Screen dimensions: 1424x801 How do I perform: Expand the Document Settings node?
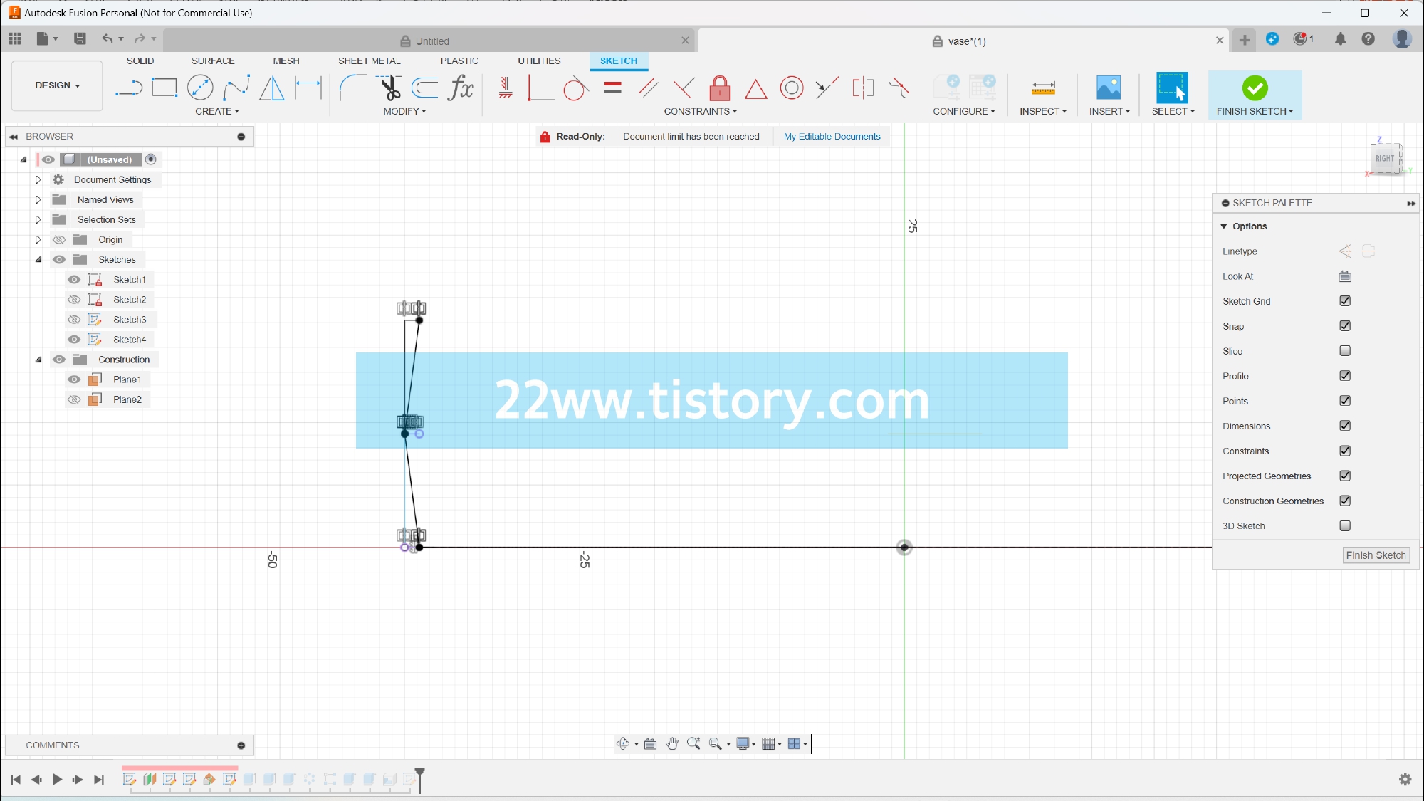pyautogui.click(x=38, y=180)
